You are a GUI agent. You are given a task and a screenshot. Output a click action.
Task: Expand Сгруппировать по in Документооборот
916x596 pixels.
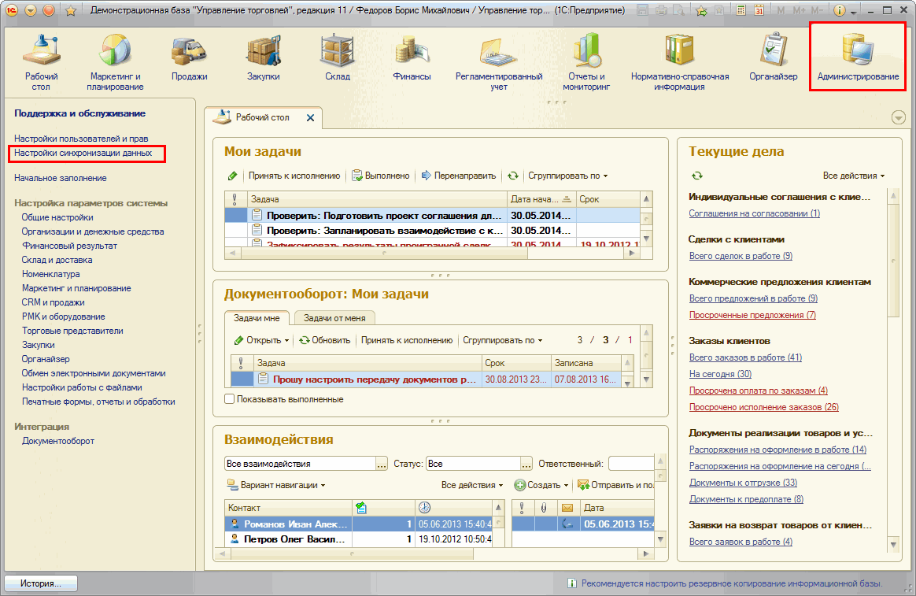pyautogui.click(x=502, y=340)
